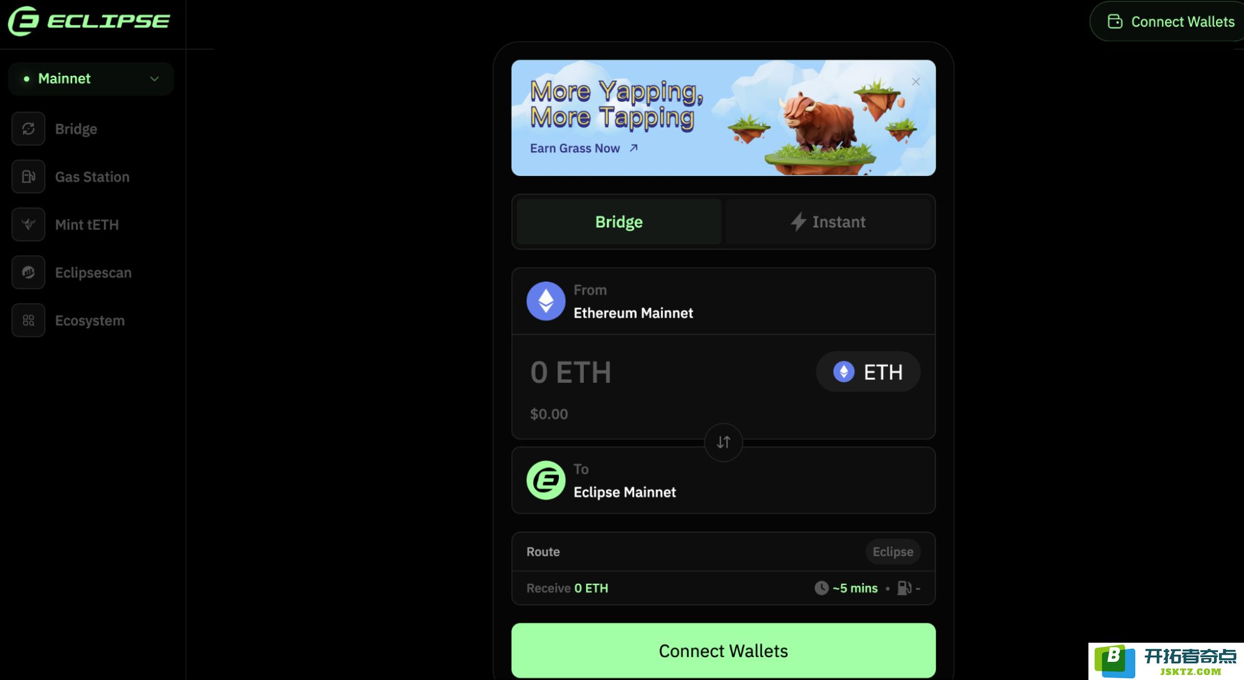Click the gas fee pump icon in Route

pyautogui.click(x=904, y=588)
